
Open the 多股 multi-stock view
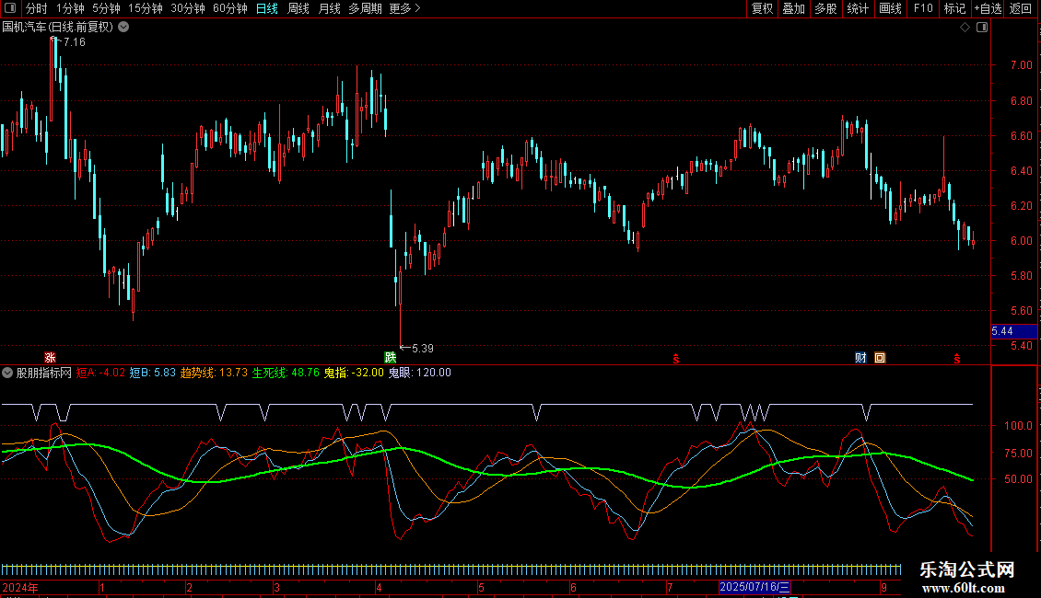pyautogui.click(x=825, y=8)
